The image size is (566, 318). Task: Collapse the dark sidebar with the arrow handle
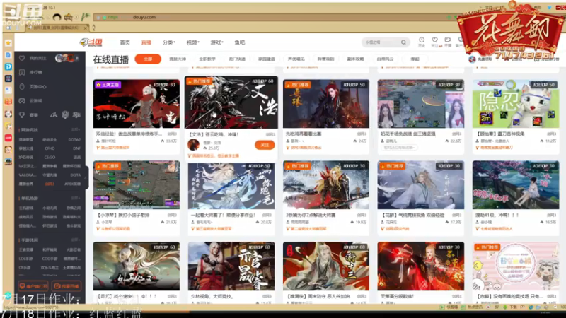[x=86, y=178]
